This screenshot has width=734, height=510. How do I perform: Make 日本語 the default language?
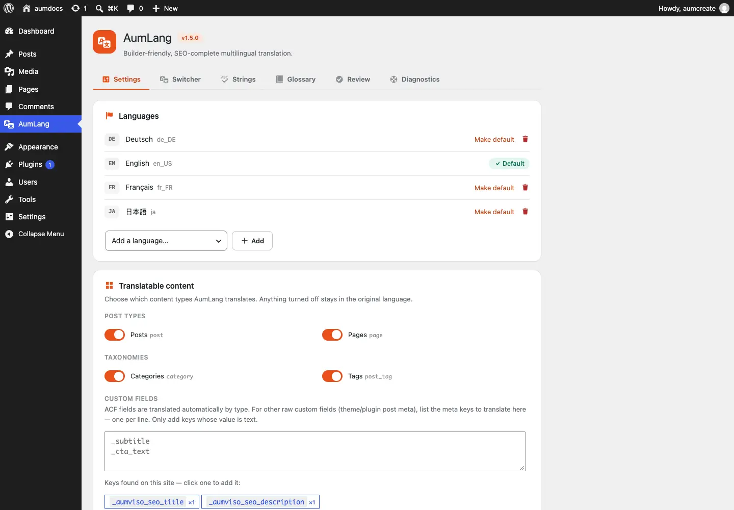tap(494, 212)
